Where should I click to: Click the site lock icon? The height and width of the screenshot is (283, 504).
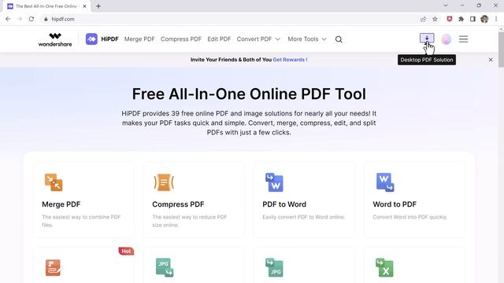pos(46,19)
